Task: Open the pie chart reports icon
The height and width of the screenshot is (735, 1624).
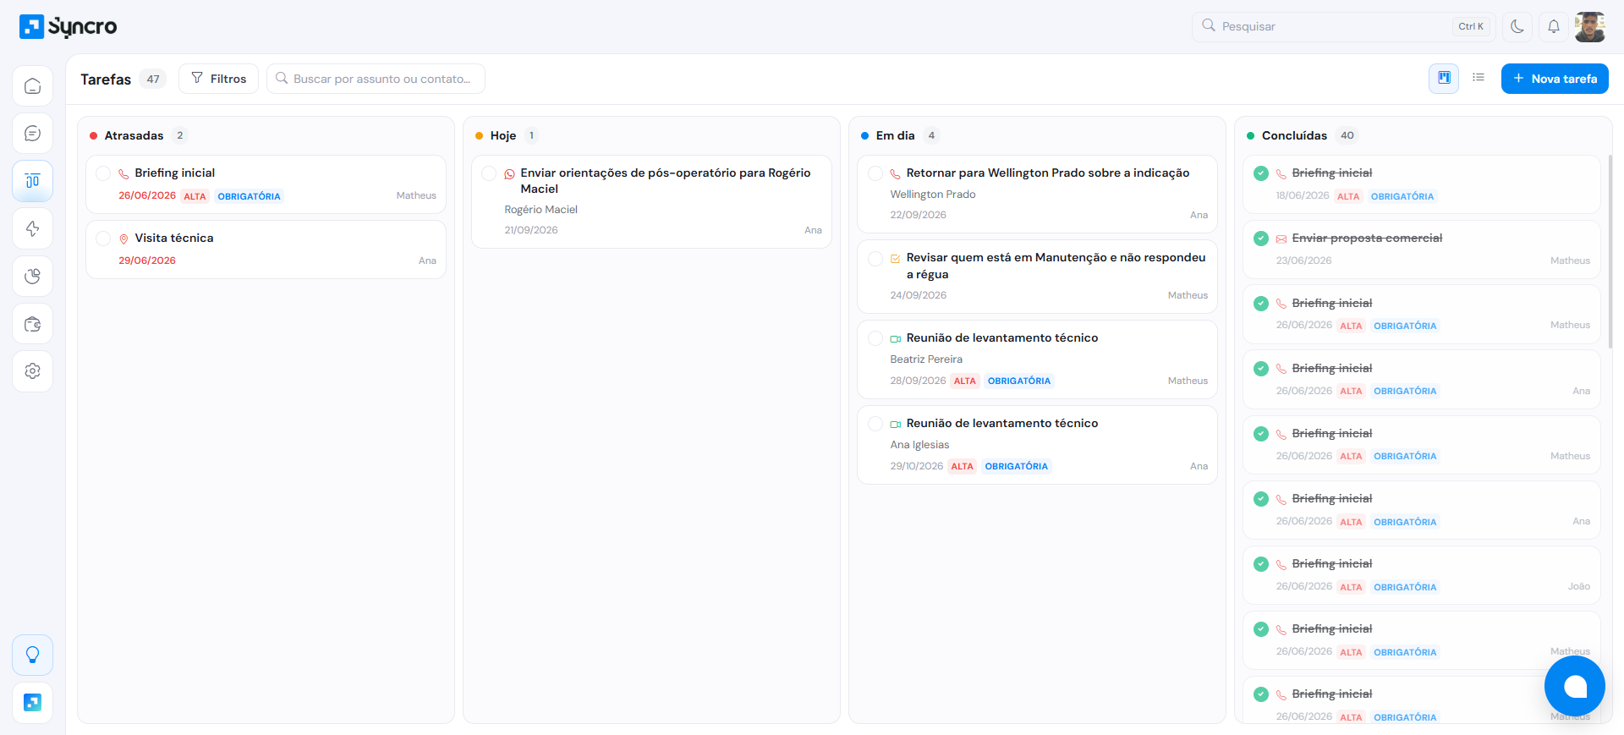Action: point(32,276)
